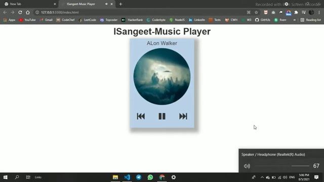Go back to the previous page
324x182 pixels.
tap(5, 12)
